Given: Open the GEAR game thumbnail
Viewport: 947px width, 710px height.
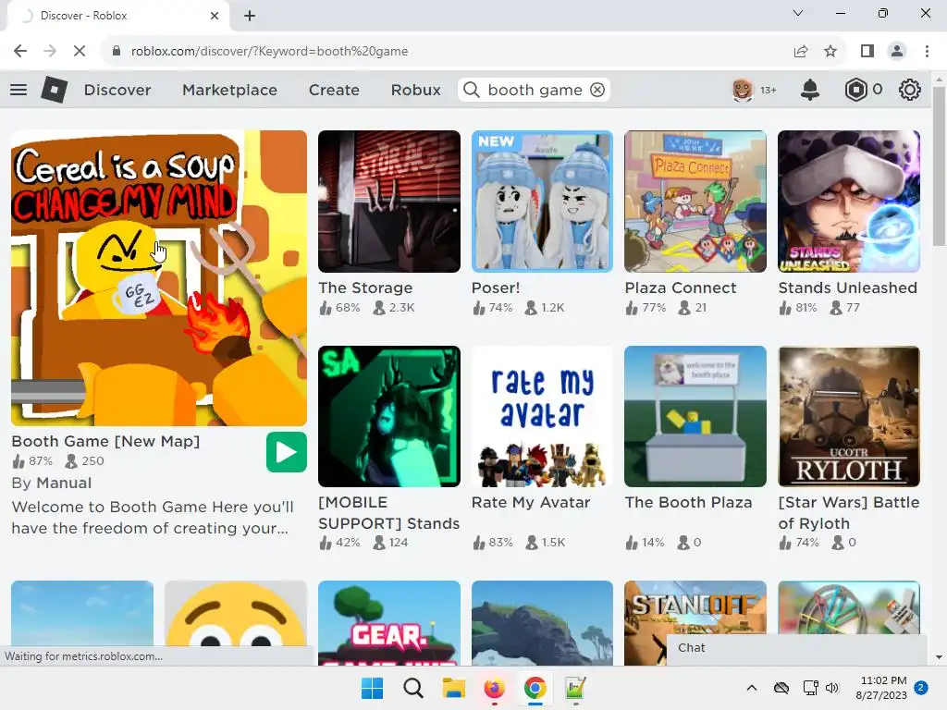Looking at the screenshot, I should pyautogui.click(x=389, y=623).
